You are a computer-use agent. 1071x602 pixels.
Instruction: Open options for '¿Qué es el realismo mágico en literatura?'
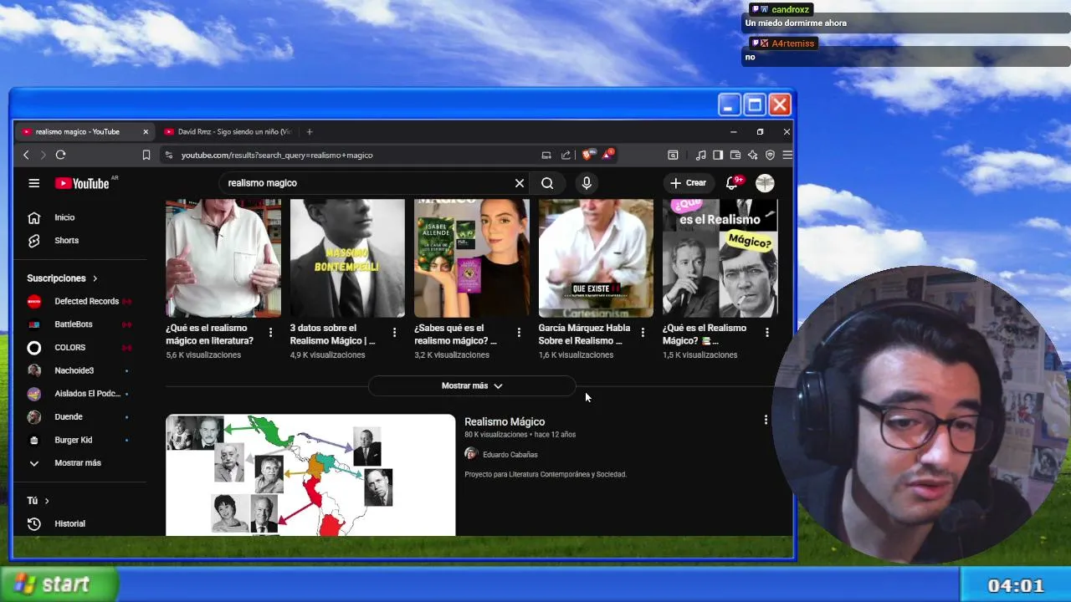coord(270,333)
